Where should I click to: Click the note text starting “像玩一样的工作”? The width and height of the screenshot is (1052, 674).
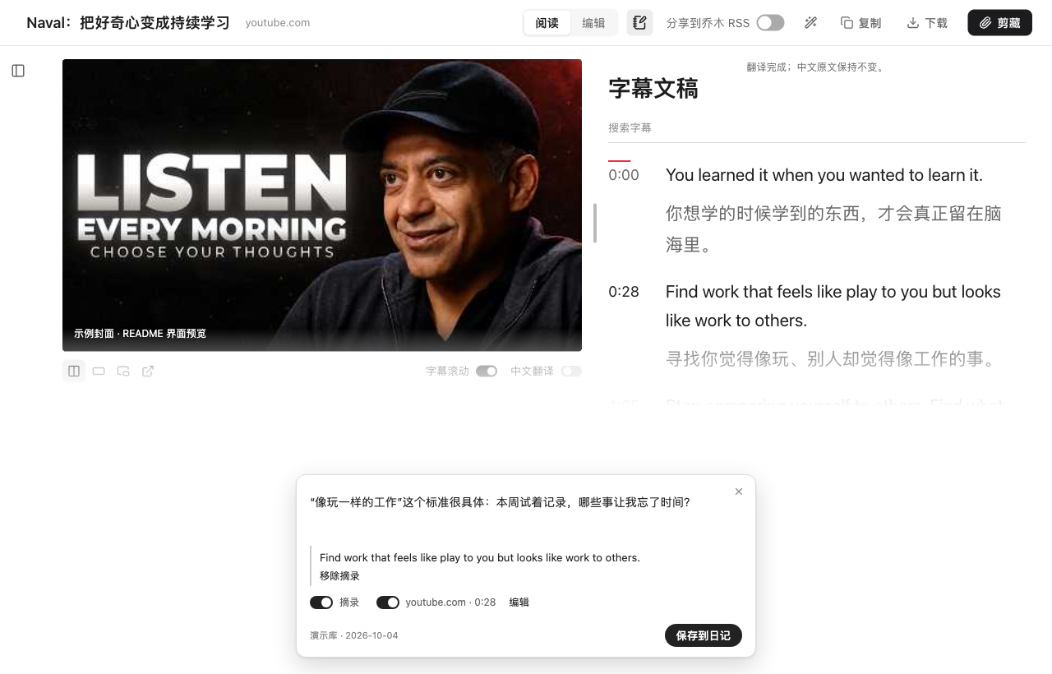501,502
